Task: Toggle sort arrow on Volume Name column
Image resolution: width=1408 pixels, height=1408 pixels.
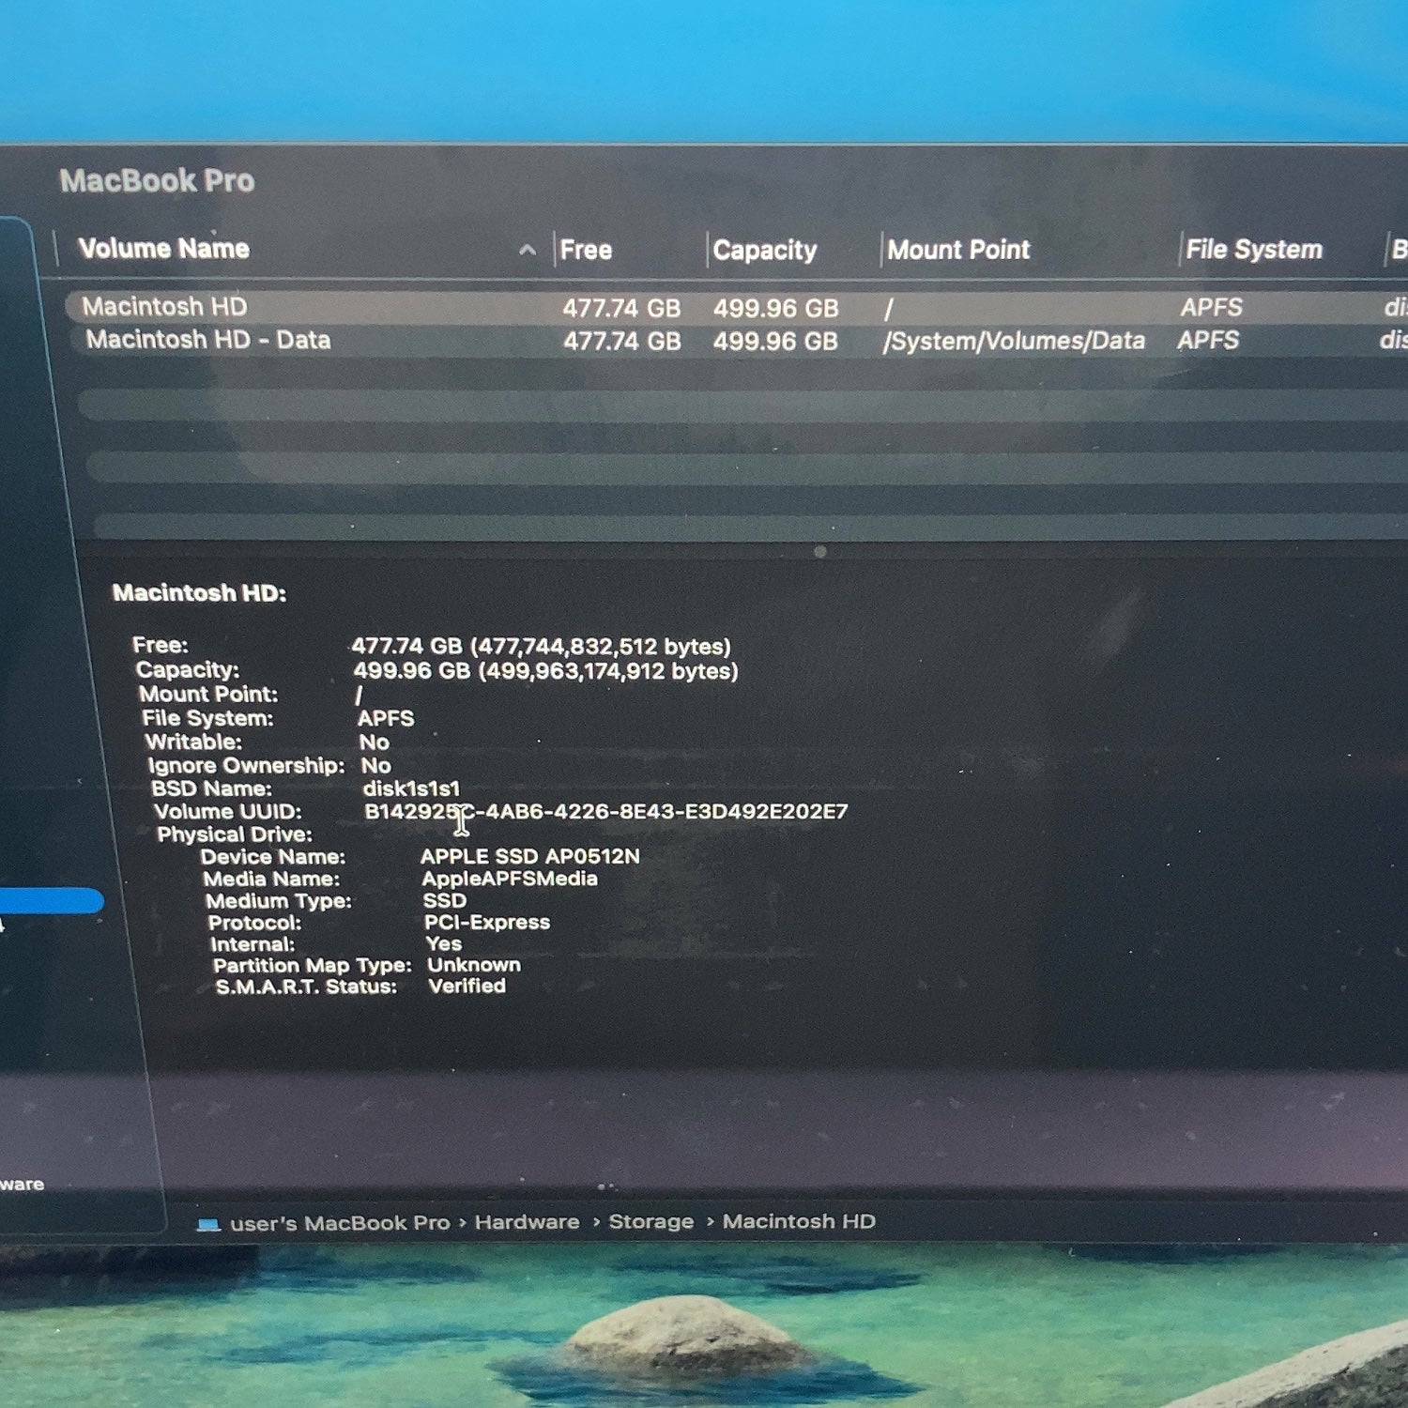Action: tap(528, 250)
